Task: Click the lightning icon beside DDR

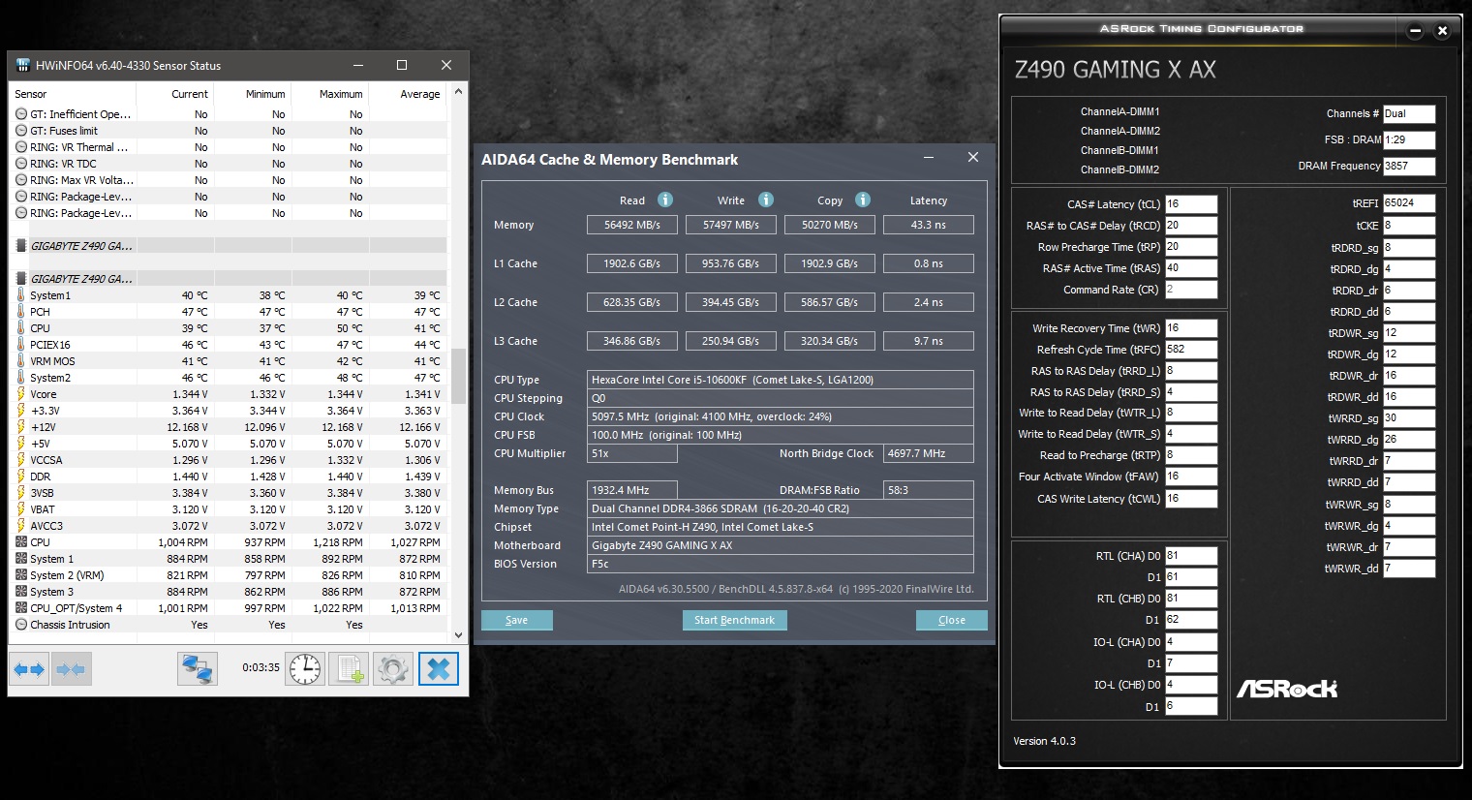Action: (21, 477)
